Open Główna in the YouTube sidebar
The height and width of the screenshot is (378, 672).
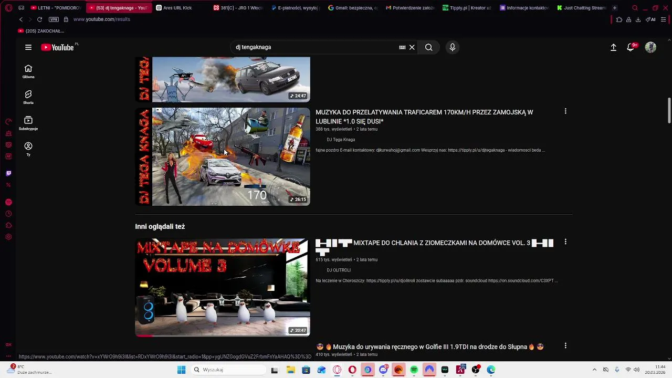click(x=28, y=71)
